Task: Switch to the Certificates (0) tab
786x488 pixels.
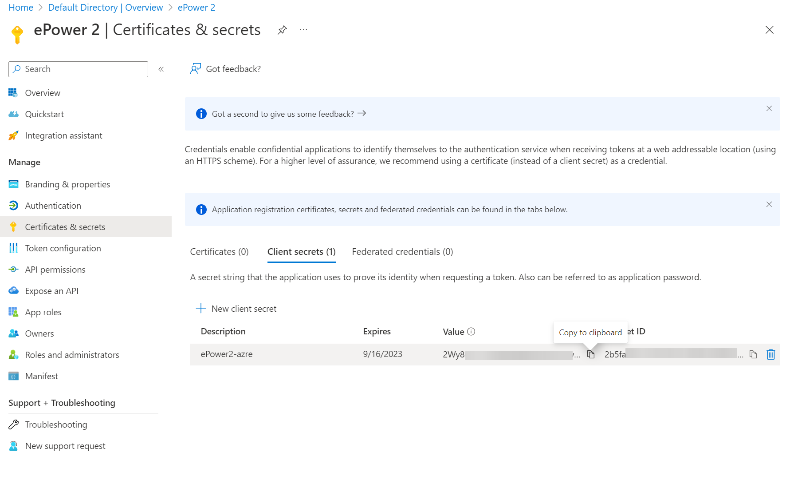Action: click(219, 252)
